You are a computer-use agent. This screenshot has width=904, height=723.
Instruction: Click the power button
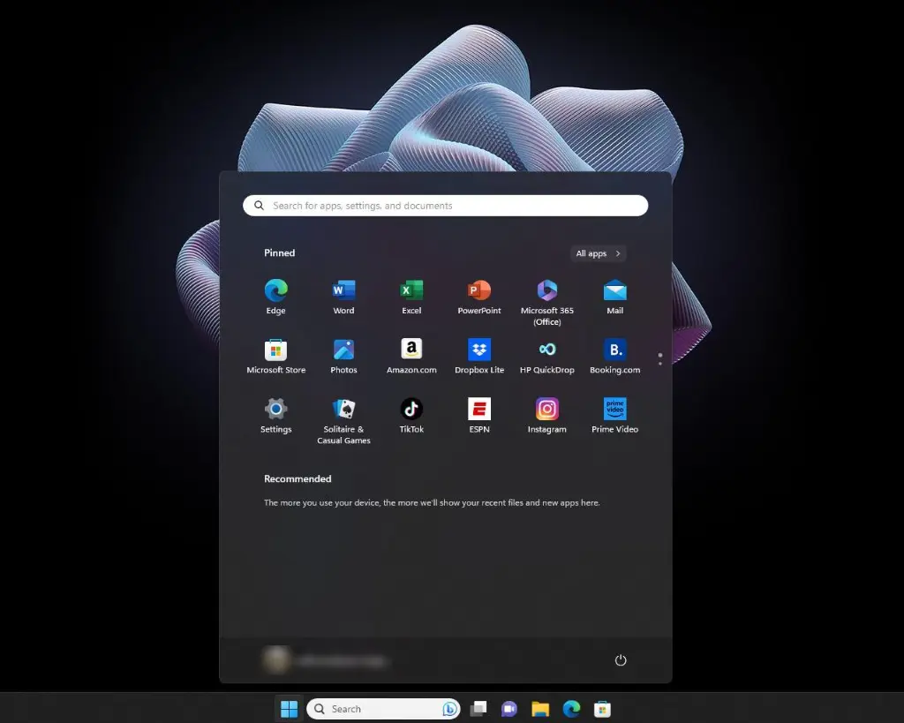click(x=621, y=659)
